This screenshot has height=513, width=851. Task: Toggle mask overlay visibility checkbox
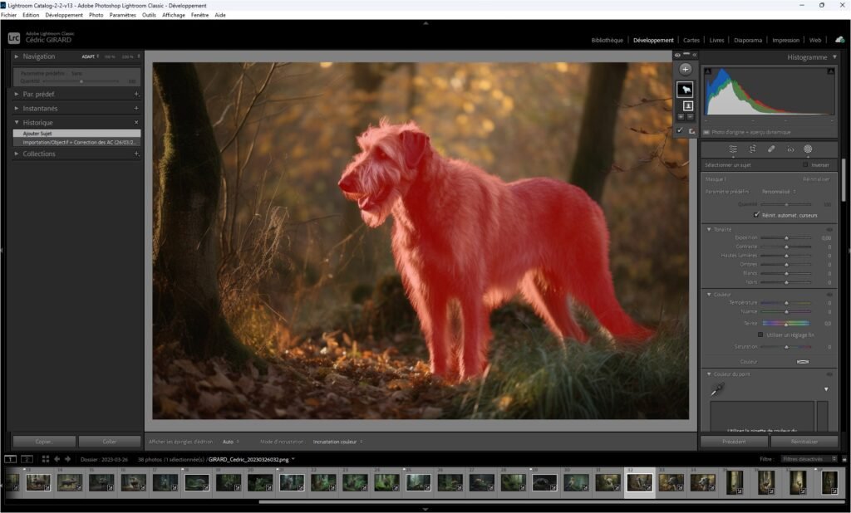[679, 130]
